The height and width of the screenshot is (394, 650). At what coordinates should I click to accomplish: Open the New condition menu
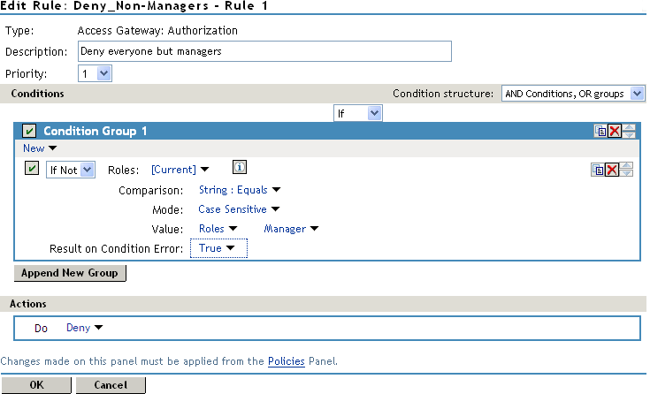coord(40,148)
